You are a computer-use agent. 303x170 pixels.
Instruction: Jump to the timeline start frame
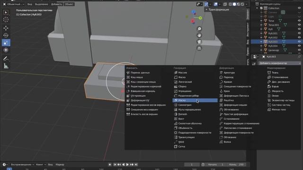click(115, 165)
